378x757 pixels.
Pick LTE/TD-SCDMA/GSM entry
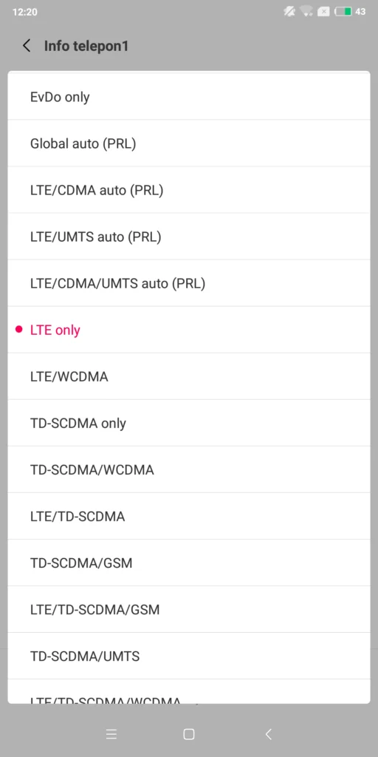tap(189, 609)
